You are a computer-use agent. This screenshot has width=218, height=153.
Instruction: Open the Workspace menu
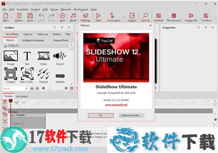[x=81, y=9]
